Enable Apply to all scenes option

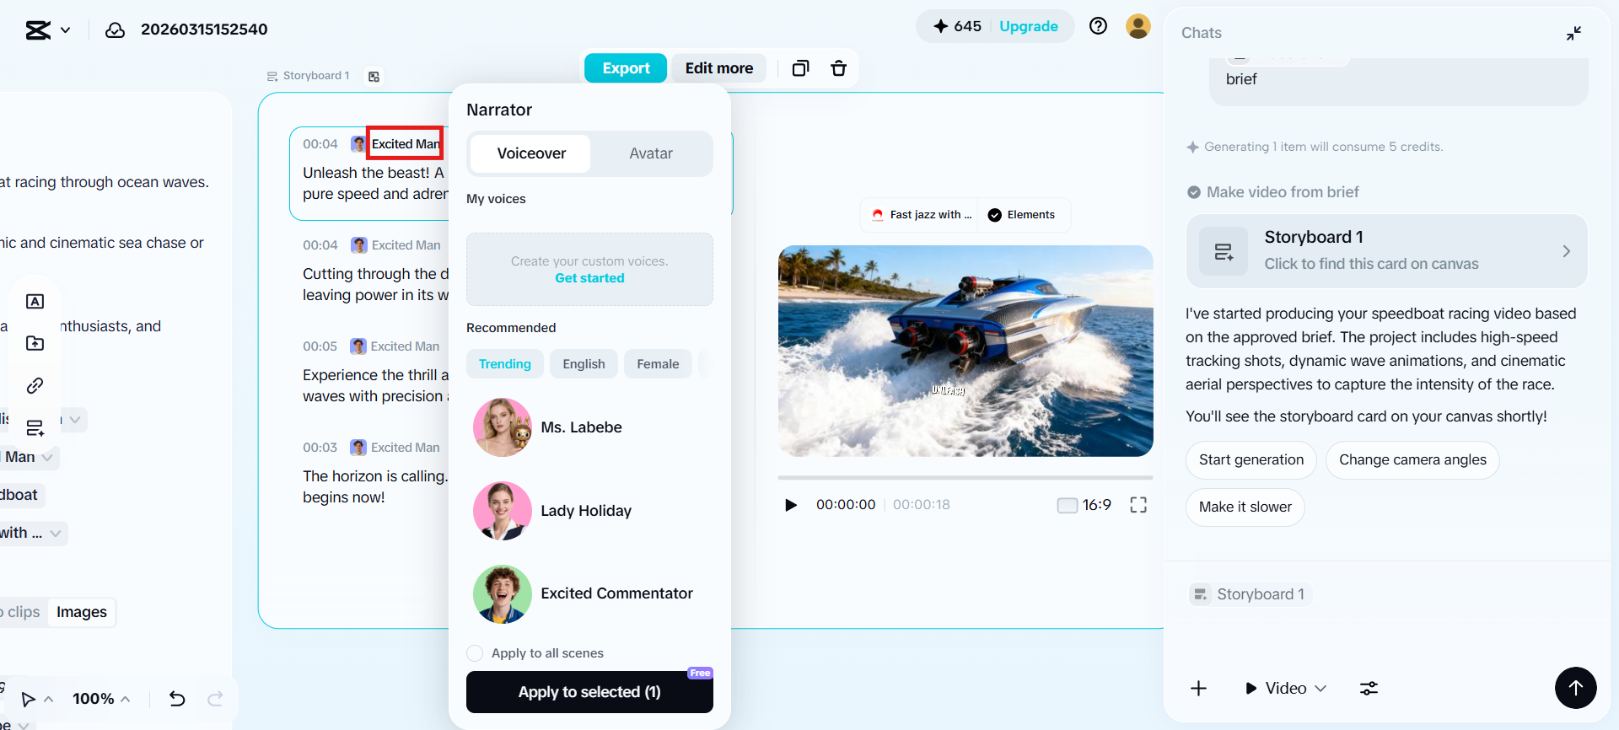(475, 653)
